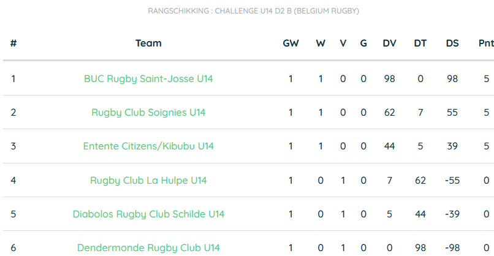Click the V column header
This screenshot has height=256, width=494.
(343, 43)
